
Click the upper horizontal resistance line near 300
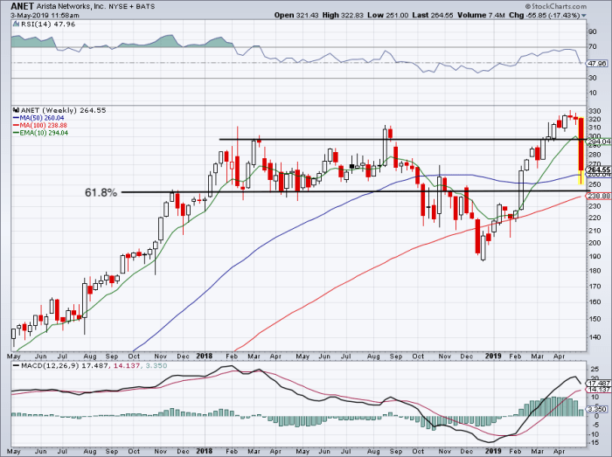point(404,139)
